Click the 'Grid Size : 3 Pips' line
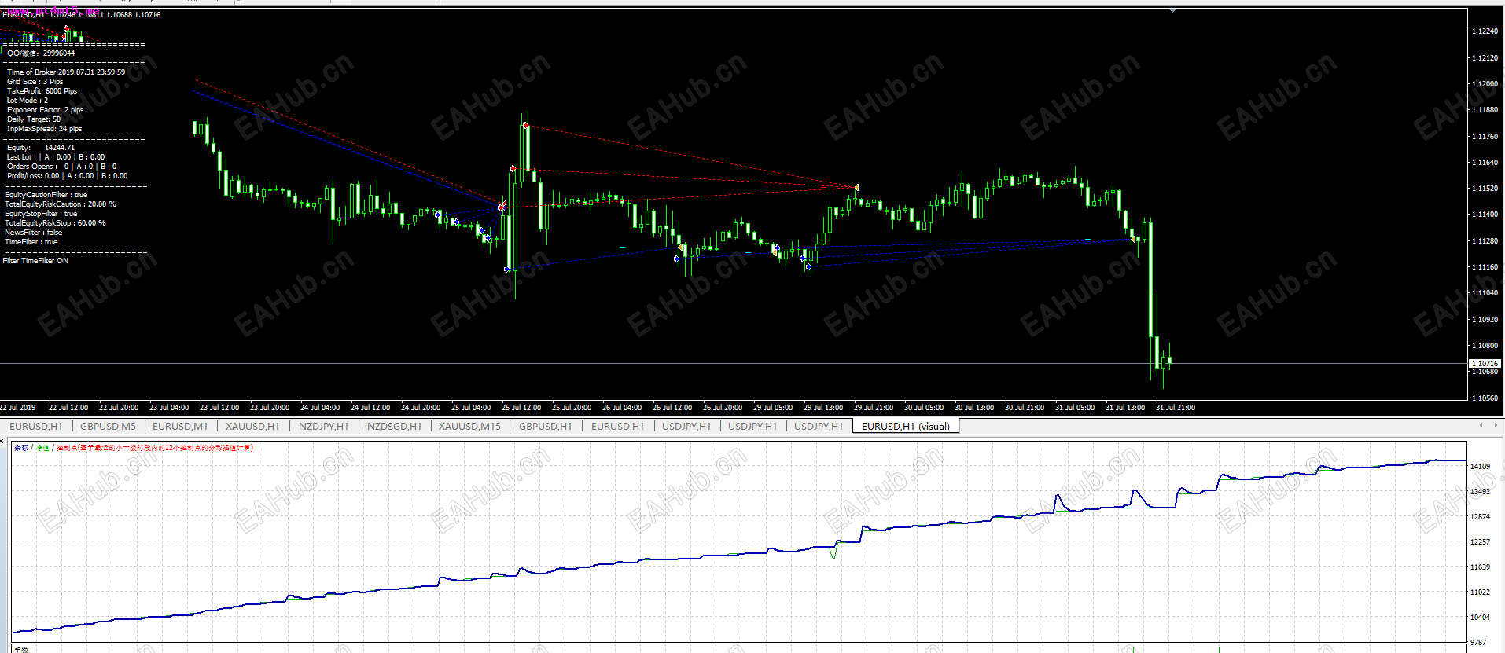The width and height of the screenshot is (1505, 653). [35, 82]
